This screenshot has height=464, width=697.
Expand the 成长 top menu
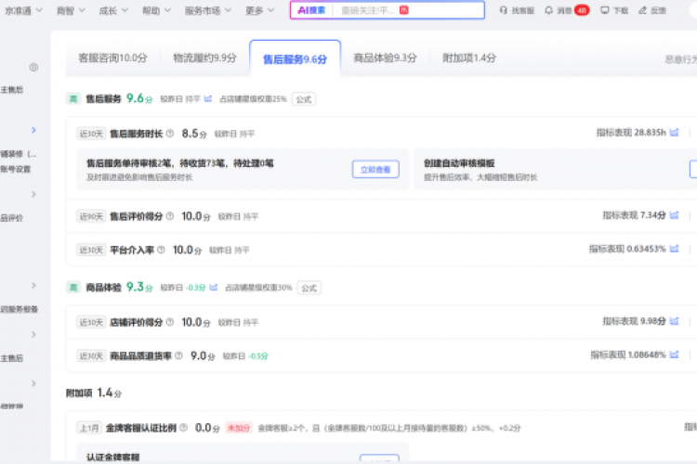pos(113,10)
